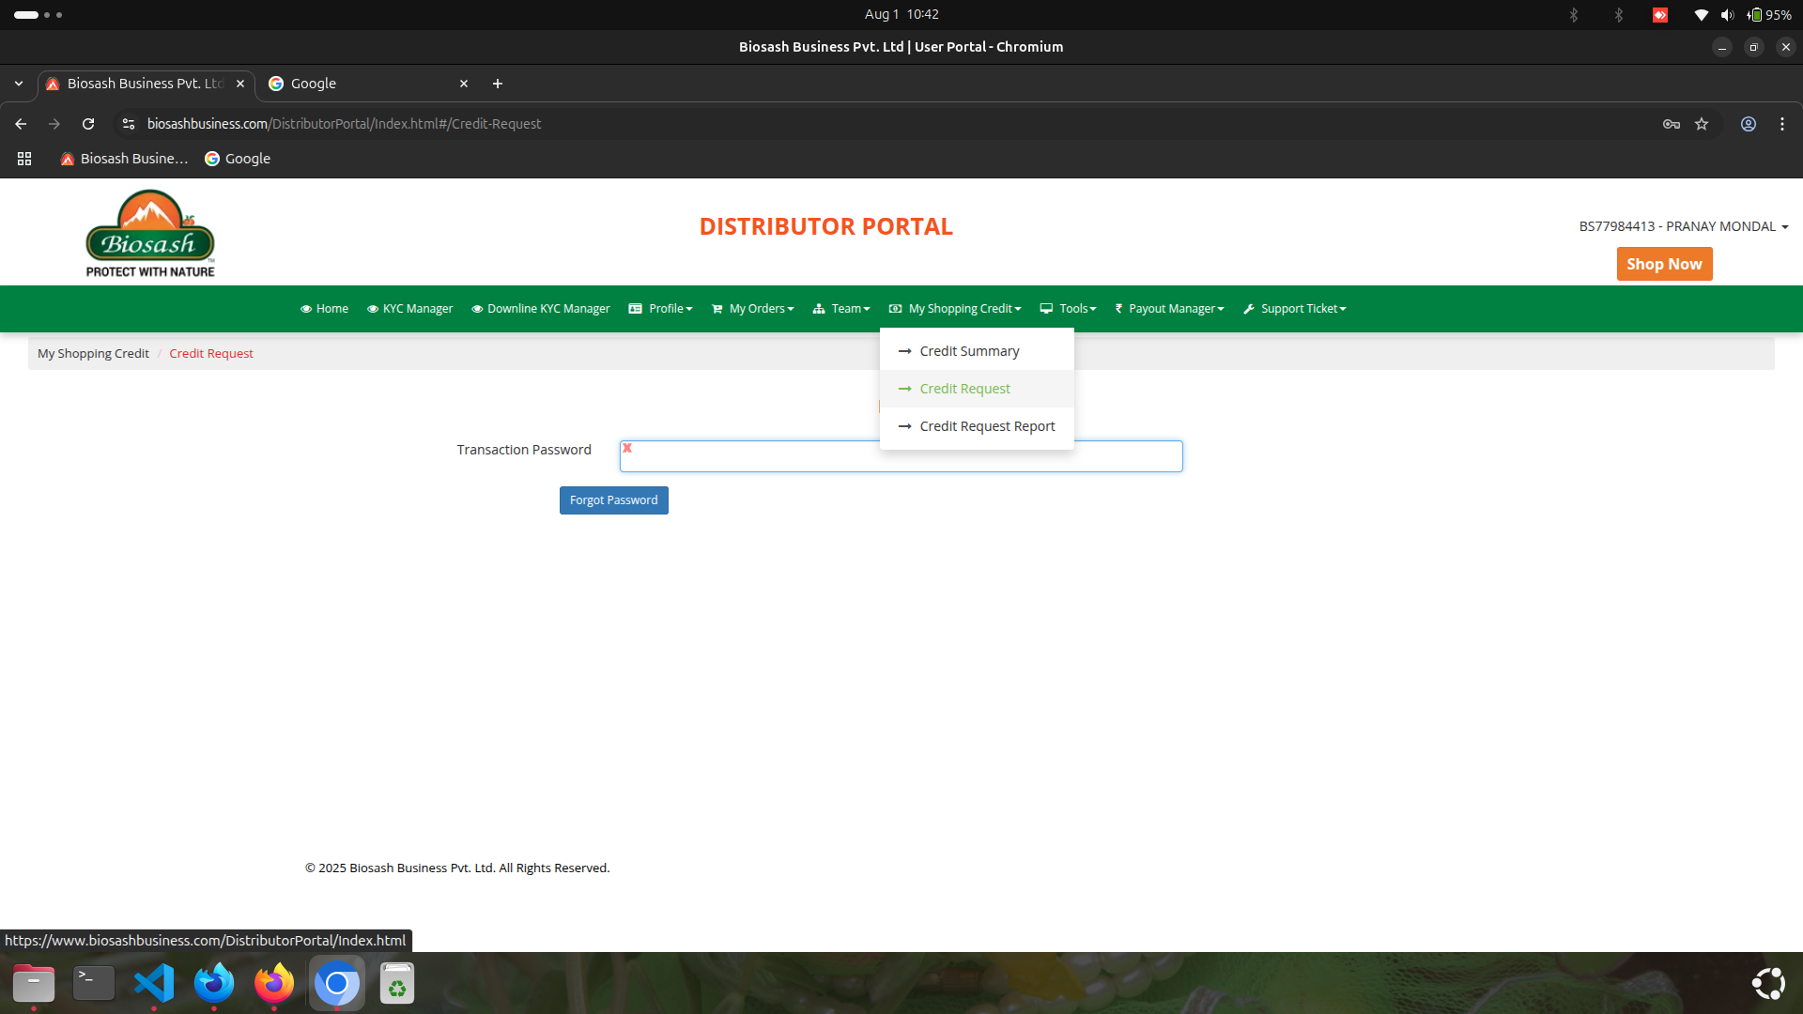
Task: Click the address bar URL
Action: pyautogui.click(x=344, y=124)
